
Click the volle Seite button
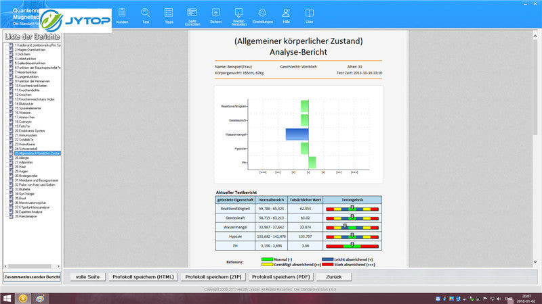pyautogui.click(x=88, y=277)
